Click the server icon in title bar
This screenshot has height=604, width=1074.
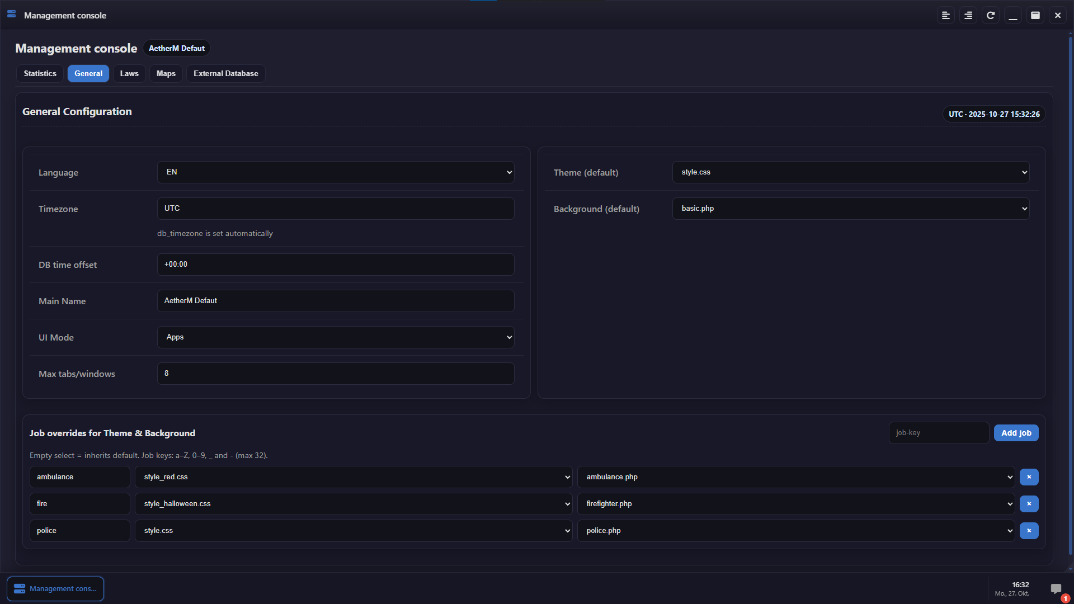coord(11,15)
